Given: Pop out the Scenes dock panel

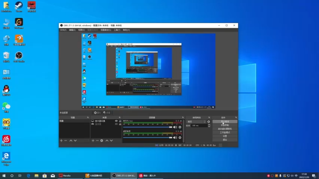Looking at the screenshot, I should tap(88, 117).
